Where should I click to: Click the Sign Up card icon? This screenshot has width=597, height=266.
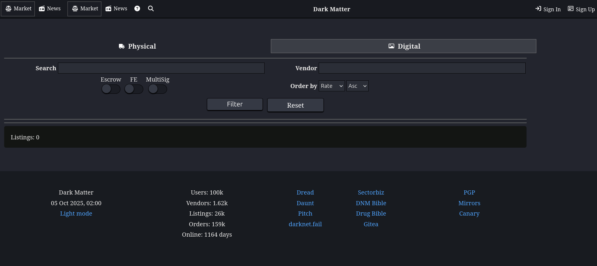(571, 9)
